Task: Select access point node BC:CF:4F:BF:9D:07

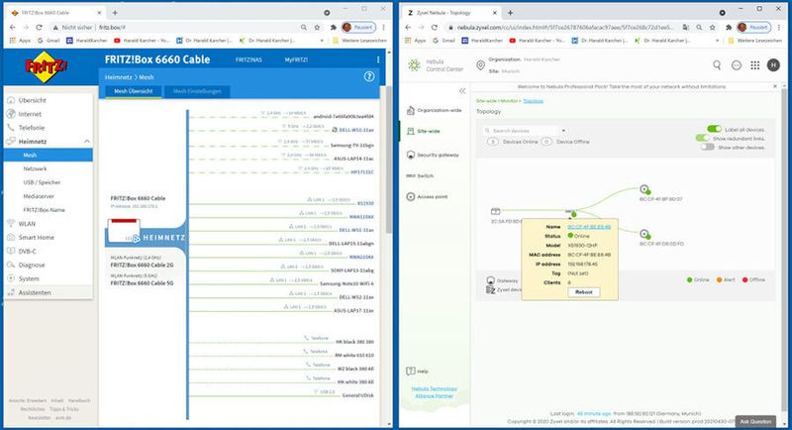Action: point(644,189)
